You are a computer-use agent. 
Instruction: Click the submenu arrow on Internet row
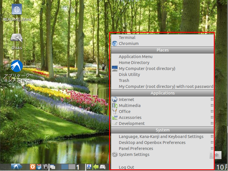212,99
